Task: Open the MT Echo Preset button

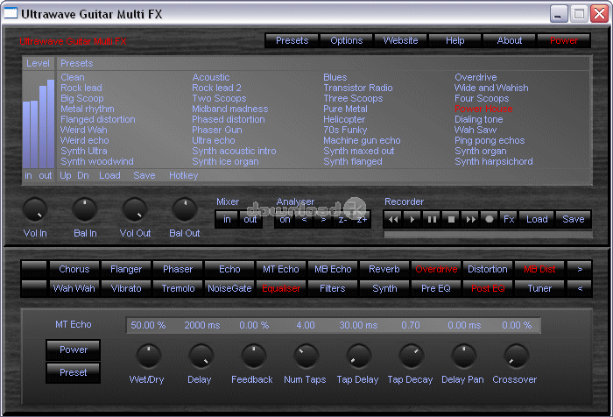Action: click(x=74, y=372)
